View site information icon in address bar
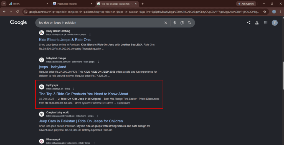 (26, 12)
